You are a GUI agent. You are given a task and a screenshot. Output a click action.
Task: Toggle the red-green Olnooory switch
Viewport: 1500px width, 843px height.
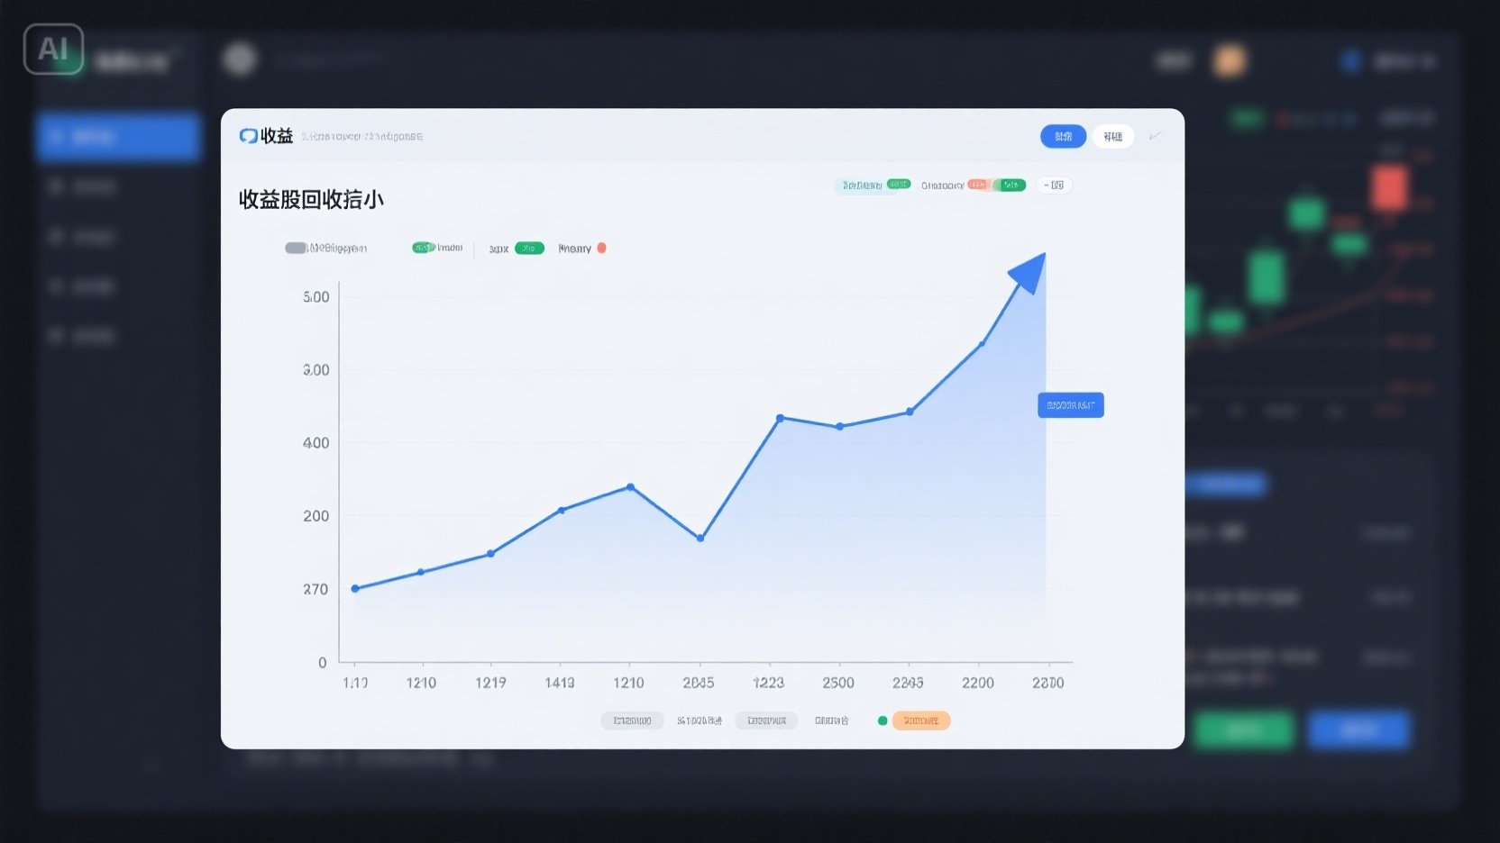pyautogui.click(x=996, y=185)
